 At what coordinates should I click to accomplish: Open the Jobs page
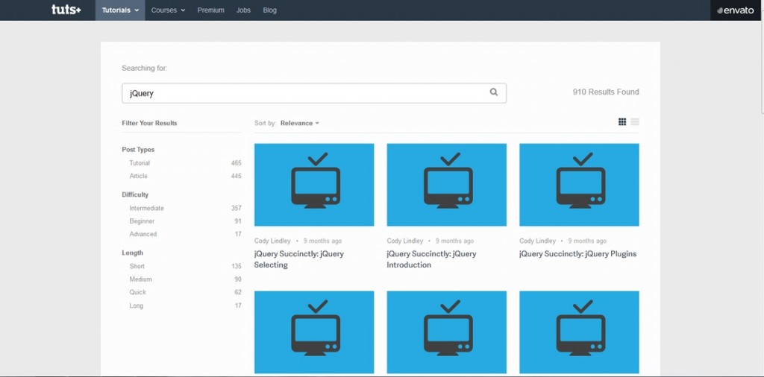[243, 10]
